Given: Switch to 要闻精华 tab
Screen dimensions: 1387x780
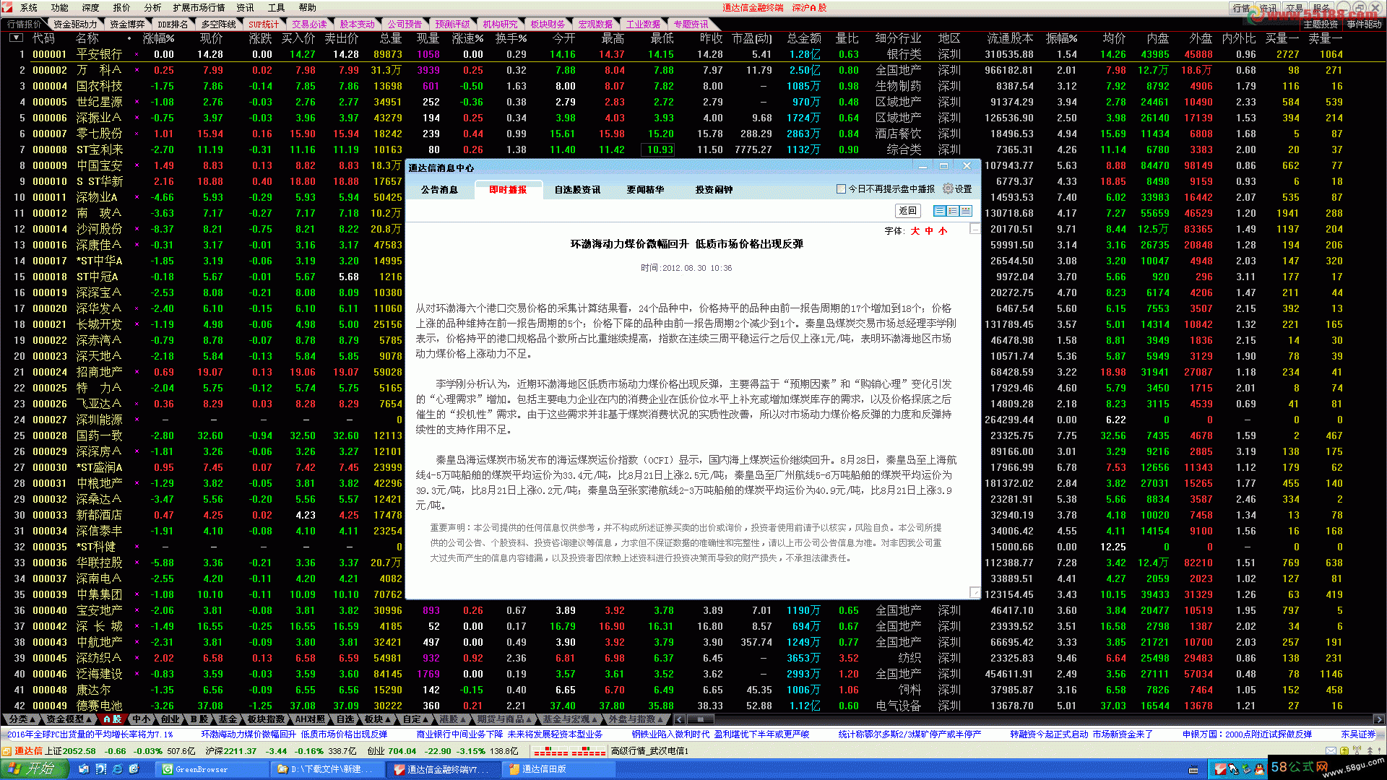Looking at the screenshot, I should [x=645, y=190].
